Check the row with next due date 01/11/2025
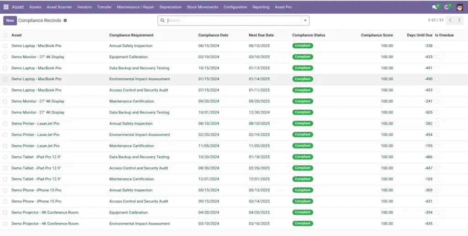The height and width of the screenshot is (236, 468). pos(5,90)
